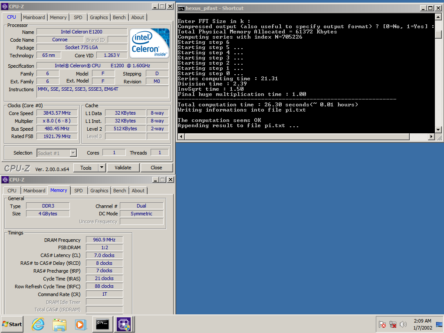Click the Core VID value 1.263 V
Viewport: 444px width, 333px height.
pos(112,55)
